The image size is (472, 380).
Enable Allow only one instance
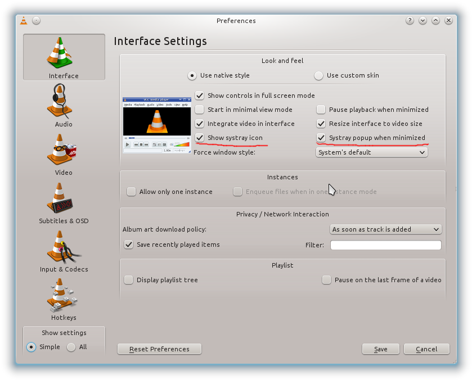131,191
